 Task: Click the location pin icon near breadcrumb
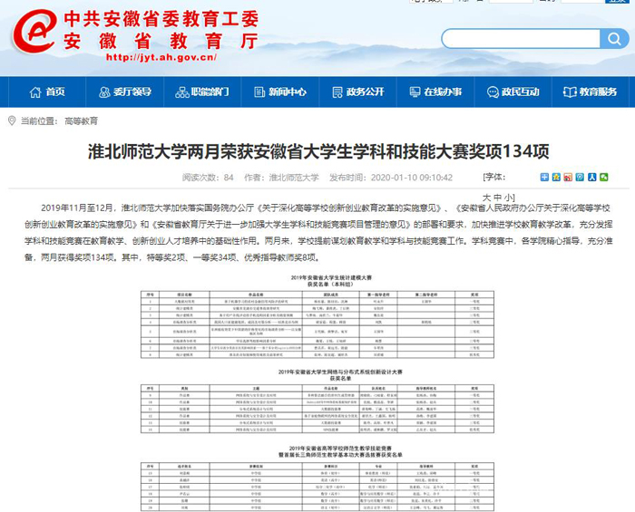pyautogui.click(x=12, y=121)
